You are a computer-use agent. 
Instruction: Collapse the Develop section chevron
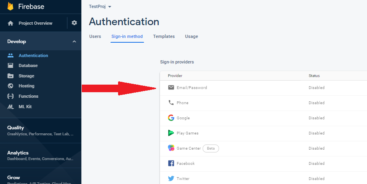pyautogui.click(x=74, y=42)
